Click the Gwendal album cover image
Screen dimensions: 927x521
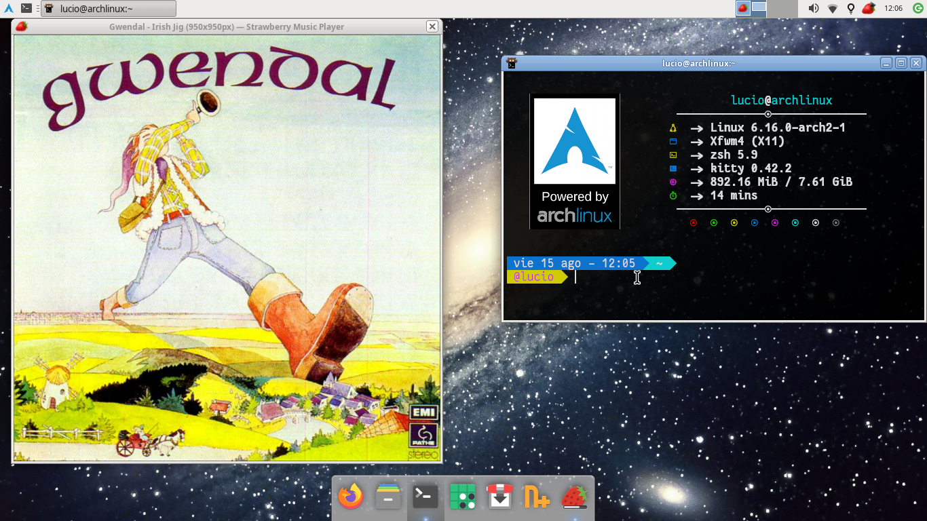coord(227,248)
